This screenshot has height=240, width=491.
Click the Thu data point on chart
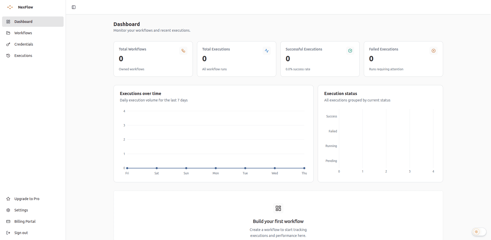[x=304, y=168]
